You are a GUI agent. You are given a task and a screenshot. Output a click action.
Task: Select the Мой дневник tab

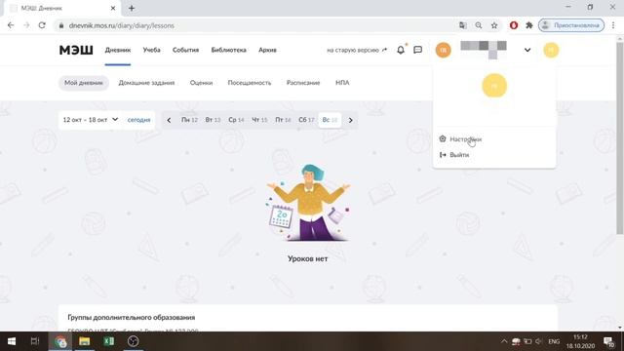pos(84,83)
